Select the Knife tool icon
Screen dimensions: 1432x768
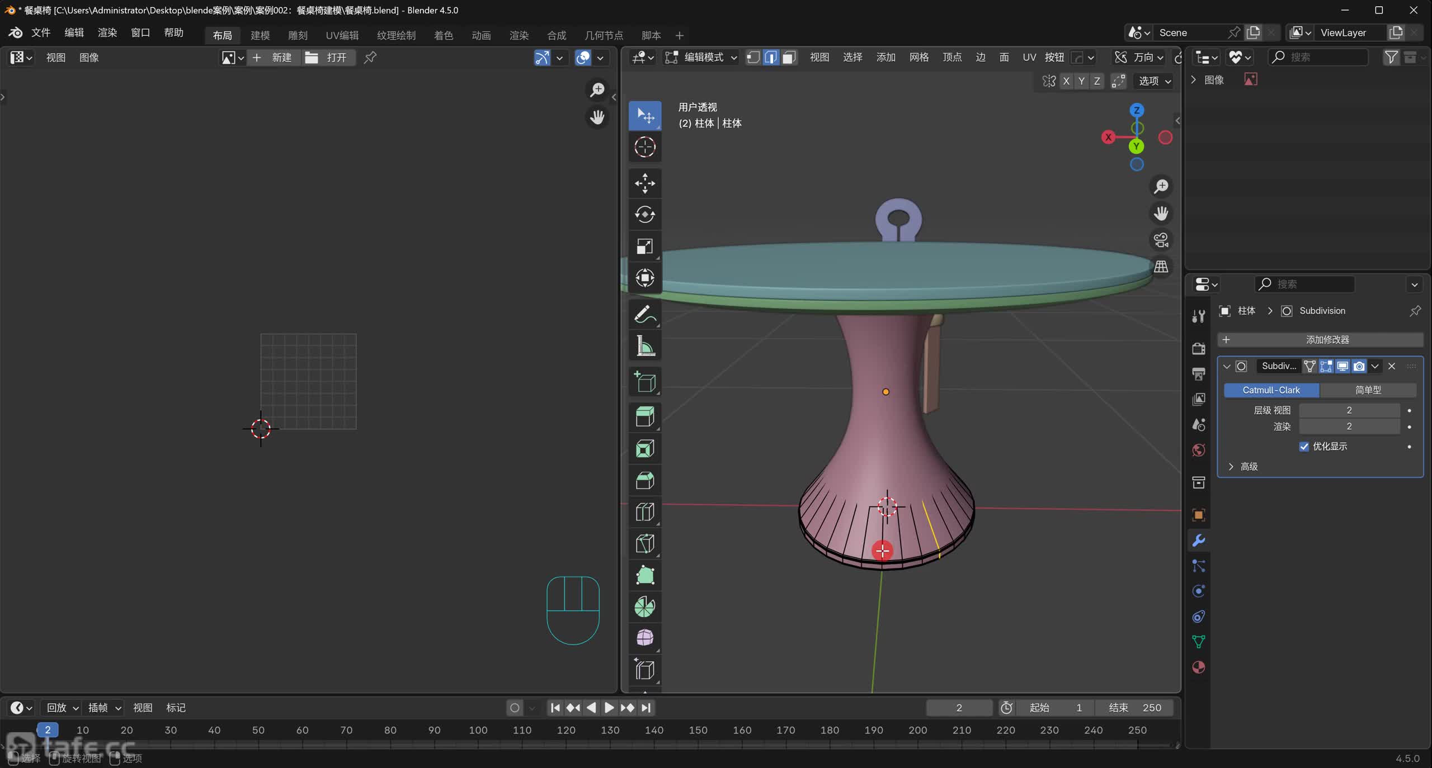644,543
